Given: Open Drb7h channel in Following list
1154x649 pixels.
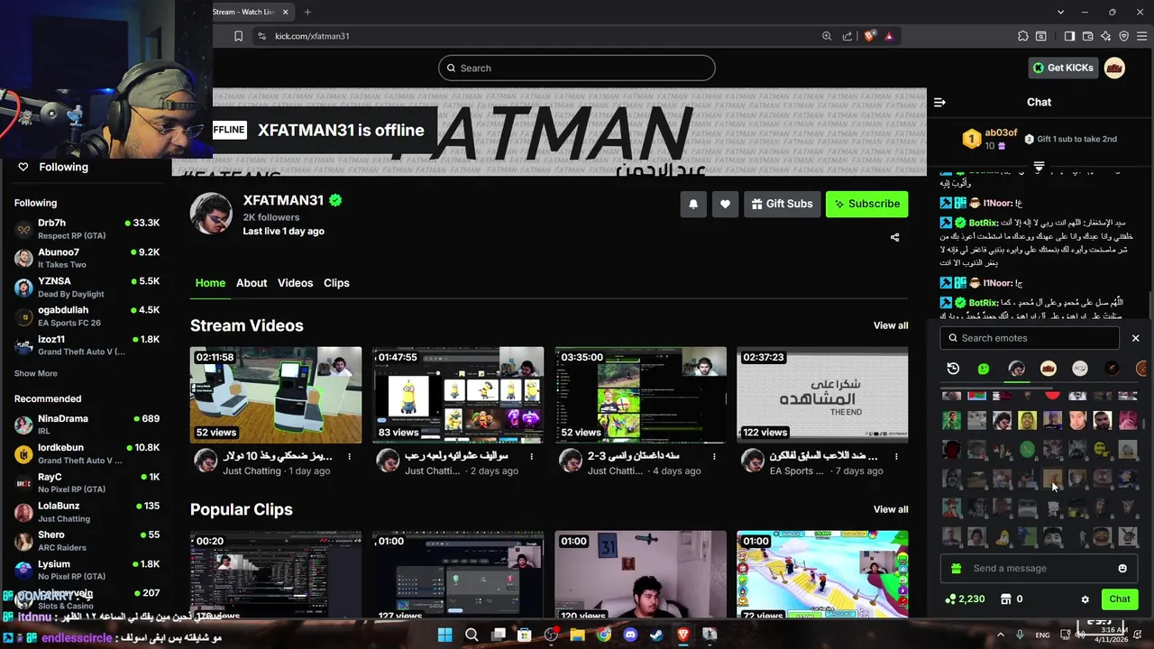Looking at the screenshot, I should 87,229.
